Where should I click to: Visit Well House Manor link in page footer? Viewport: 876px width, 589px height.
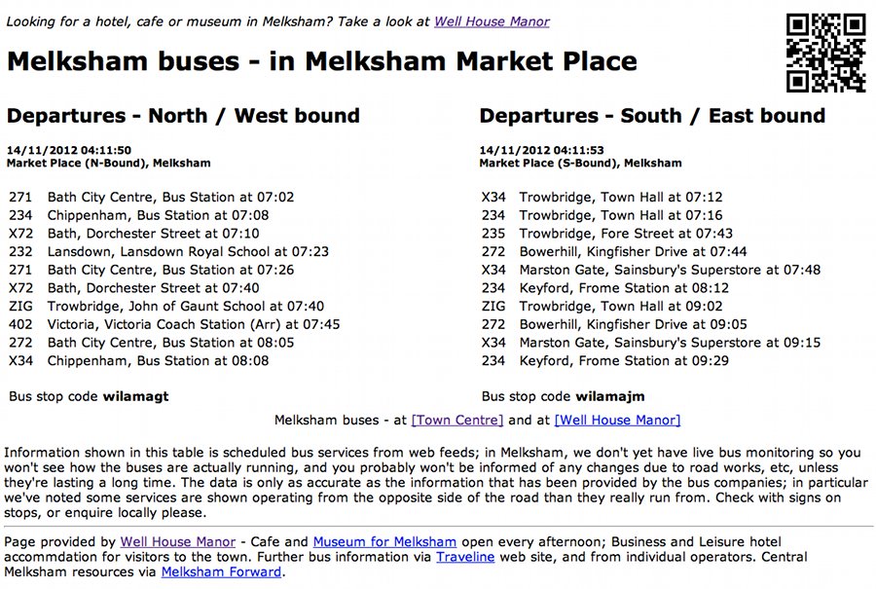(x=178, y=541)
